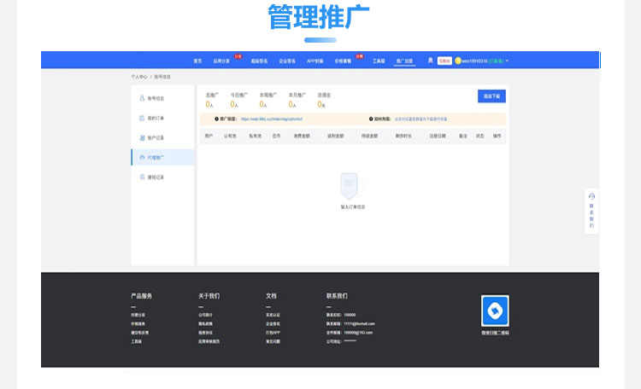
Task: Click the notification bell icon in navbar
Action: 431,61
